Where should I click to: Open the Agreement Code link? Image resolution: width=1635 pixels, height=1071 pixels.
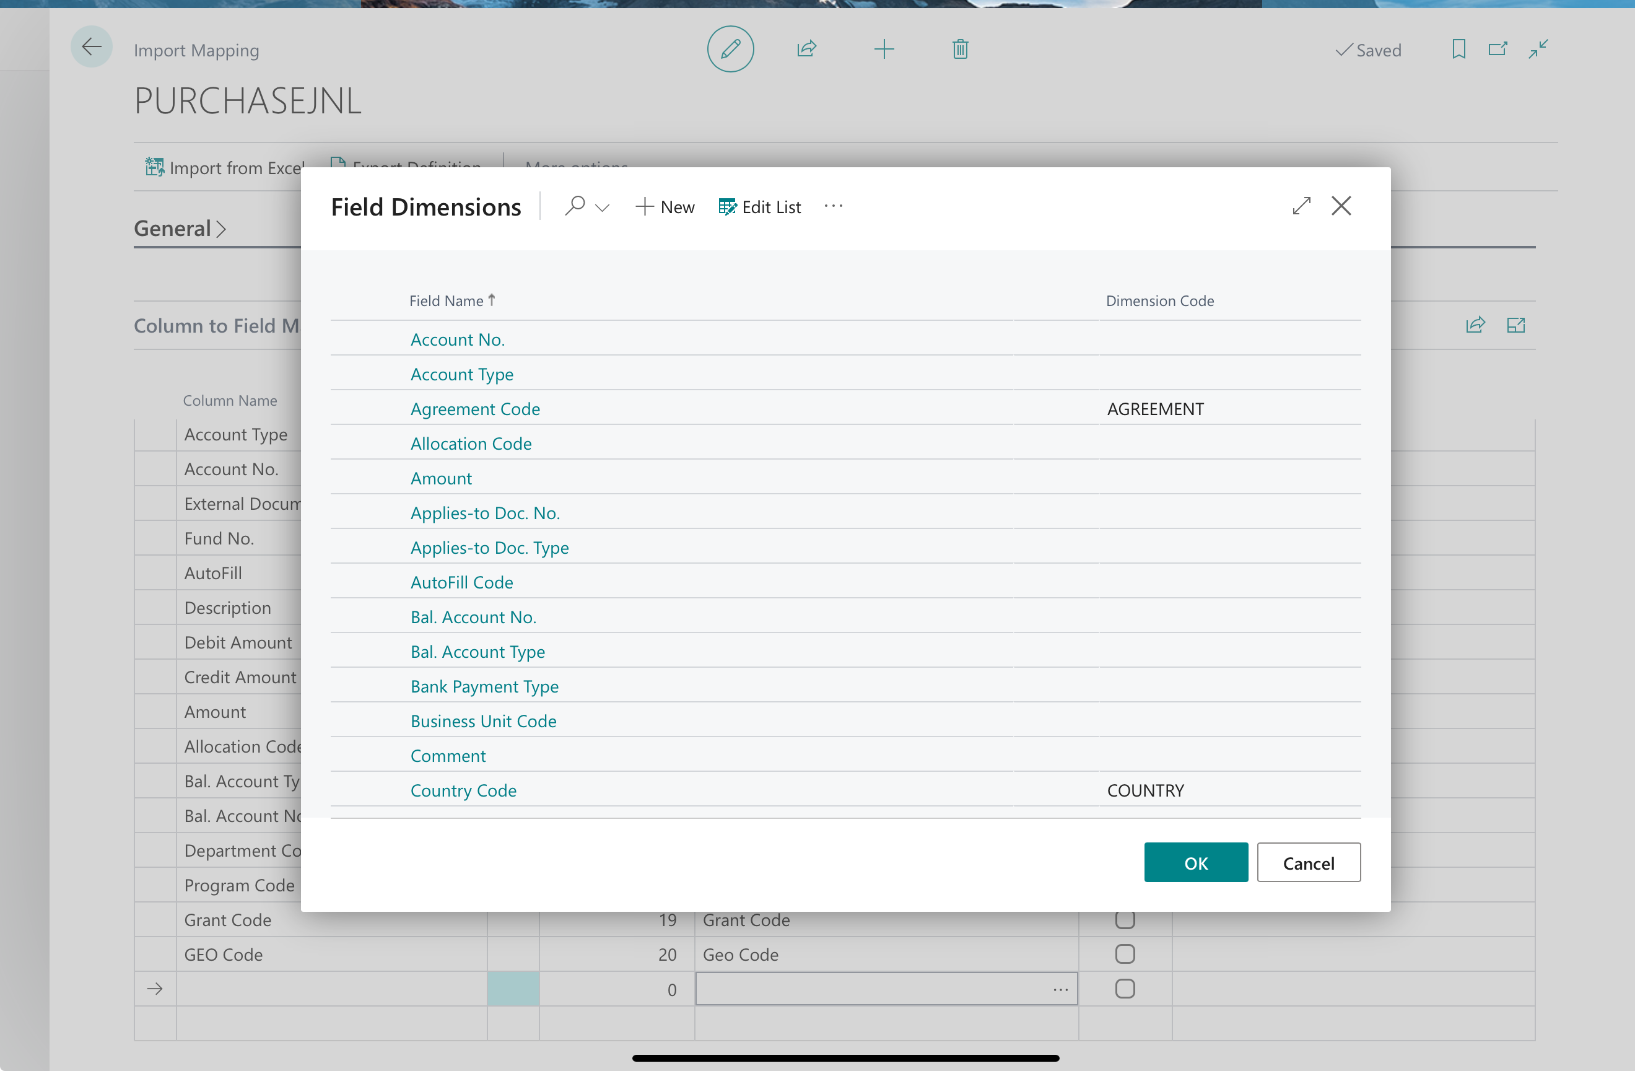(476, 409)
